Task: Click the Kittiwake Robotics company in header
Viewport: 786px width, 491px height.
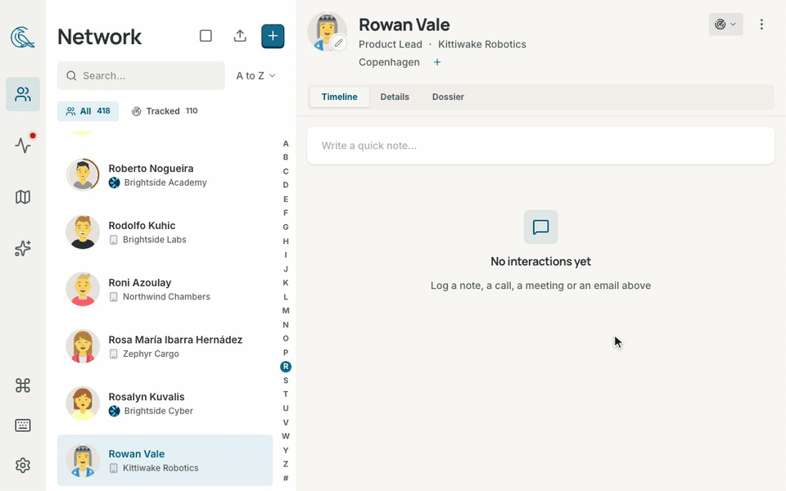Action: tap(482, 44)
